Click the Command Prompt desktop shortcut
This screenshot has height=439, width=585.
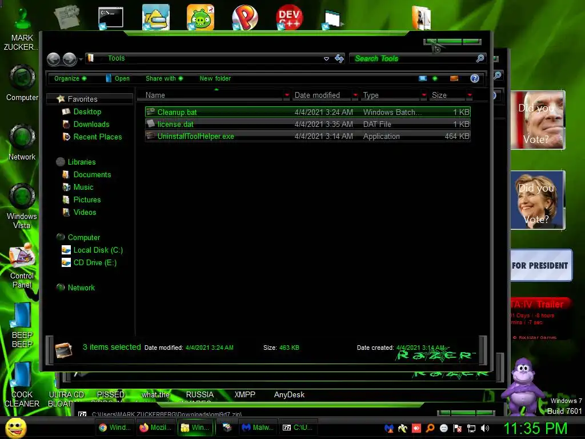tap(111, 18)
